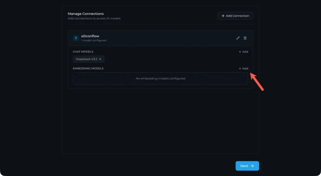Click the CHAT MODELS section label
Screen dimensions: 321x176
pos(83,52)
